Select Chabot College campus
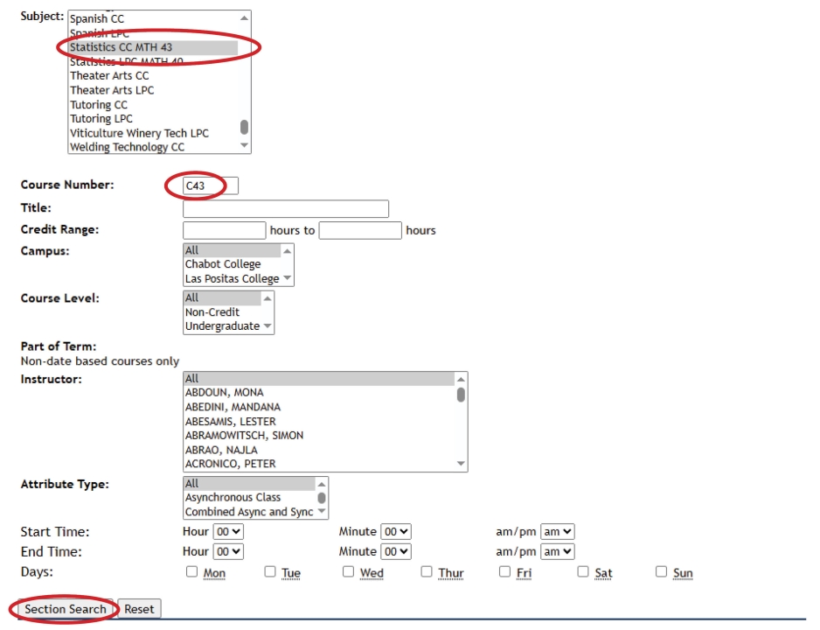This screenshot has height=630, width=820. click(x=233, y=264)
